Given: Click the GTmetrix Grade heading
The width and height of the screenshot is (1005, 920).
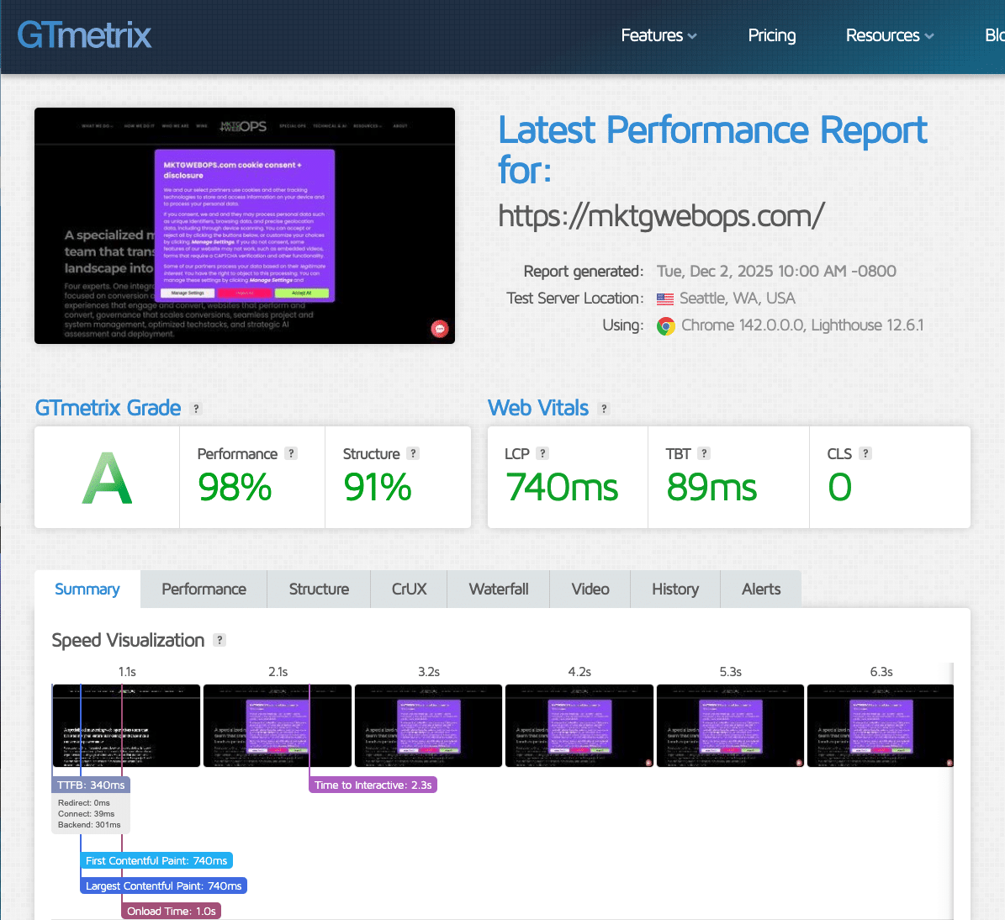Looking at the screenshot, I should 108,408.
